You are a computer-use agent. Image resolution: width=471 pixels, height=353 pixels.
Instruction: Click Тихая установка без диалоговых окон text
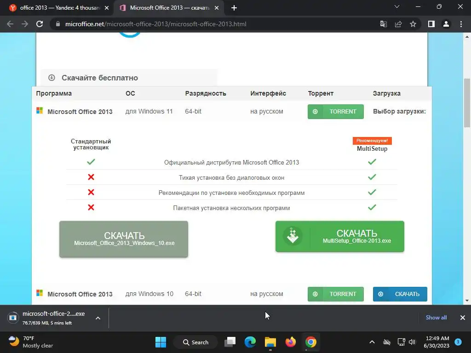pyautogui.click(x=232, y=178)
